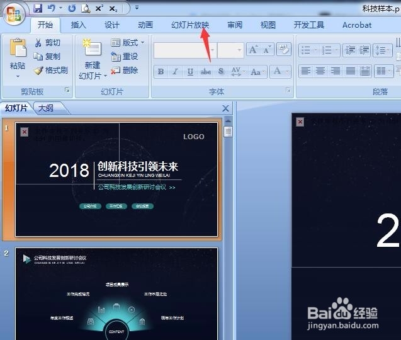
Task: Open the undo history dropdown arrow
Action: [61, 8]
